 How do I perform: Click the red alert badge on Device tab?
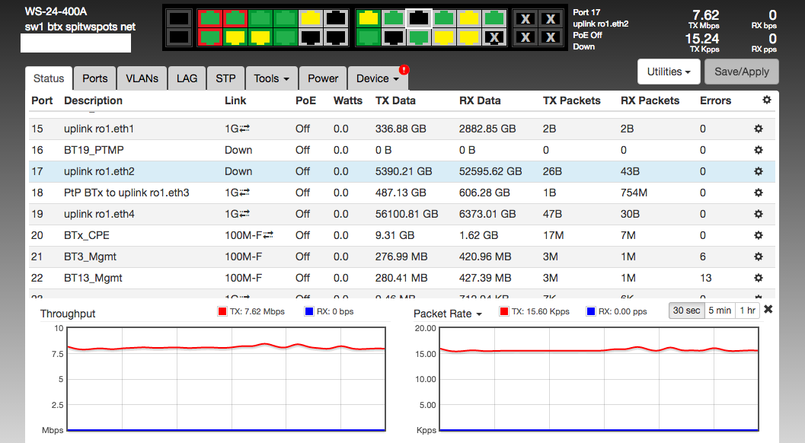coord(404,70)
